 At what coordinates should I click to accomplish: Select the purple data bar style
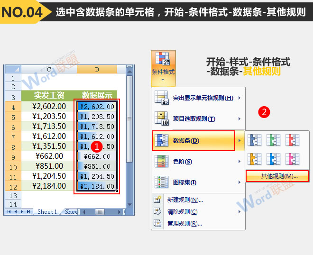pyautogui.click(x=292, y=159)
